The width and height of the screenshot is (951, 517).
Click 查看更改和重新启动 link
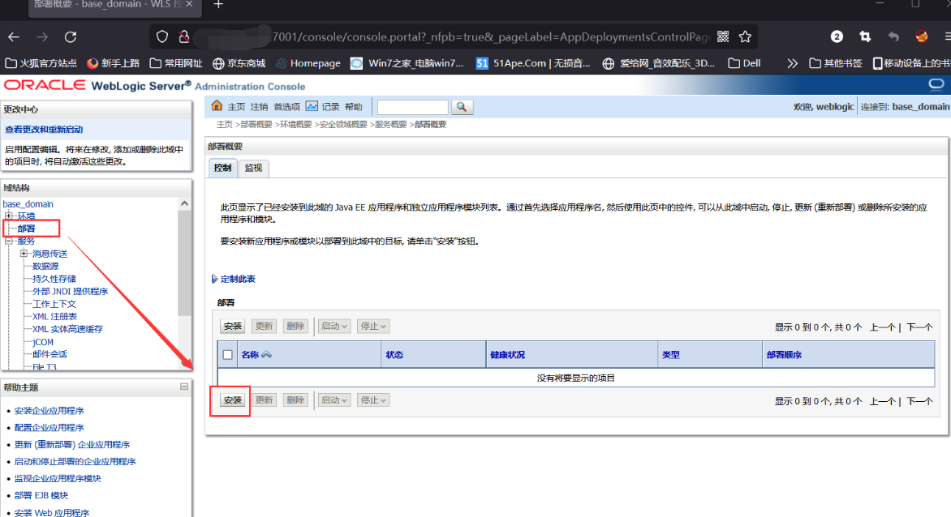tap(44, 130)
